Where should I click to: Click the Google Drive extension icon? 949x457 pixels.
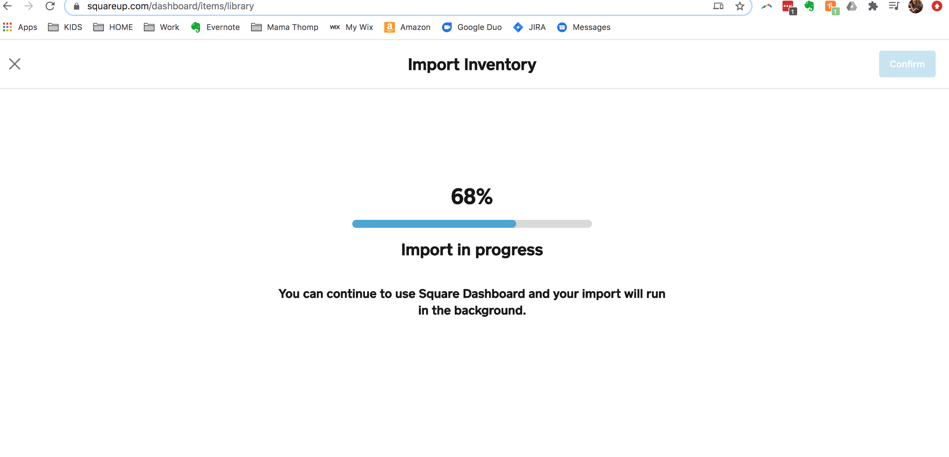coord(851,6)
